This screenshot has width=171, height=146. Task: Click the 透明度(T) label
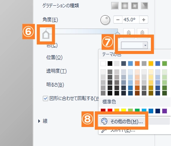click(x=56, y=71)
